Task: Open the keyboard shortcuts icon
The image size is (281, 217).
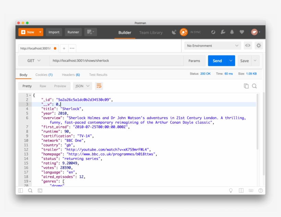Action: pyautogui.click(x=251, y=191)
